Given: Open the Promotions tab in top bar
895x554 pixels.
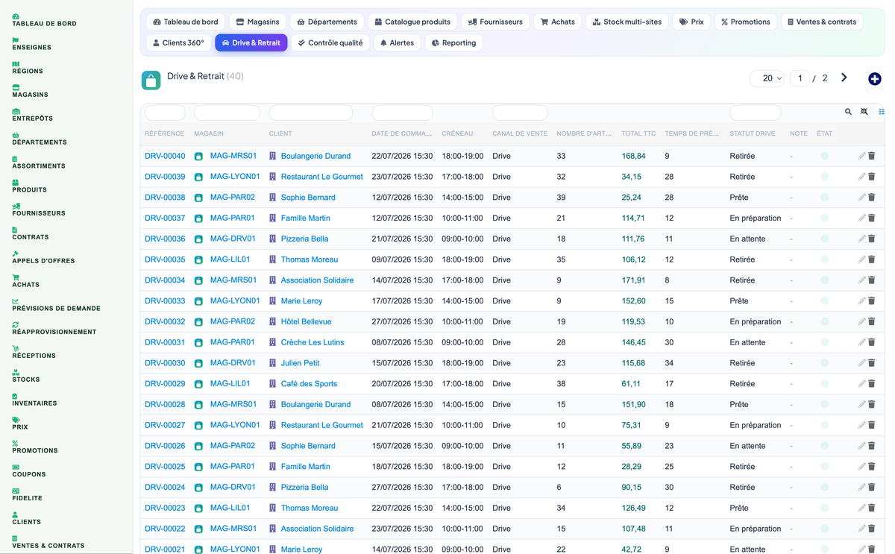Looking at the screenshot, I should tap(745, 22).
